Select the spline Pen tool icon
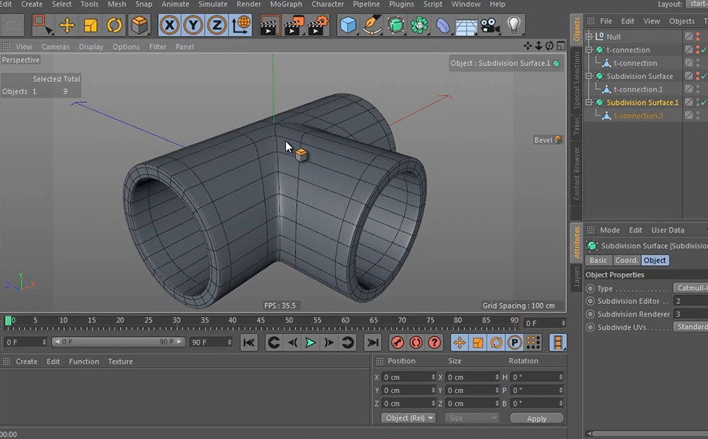The image size is (708, 439). coord(371,25)
